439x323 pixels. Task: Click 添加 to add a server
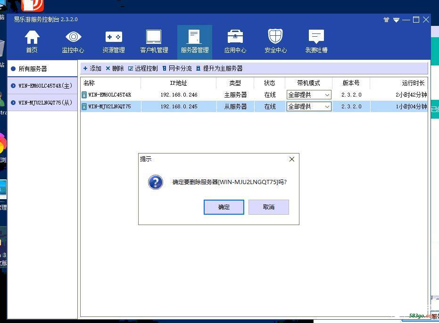pyautogui.click(x=92, y=69)
